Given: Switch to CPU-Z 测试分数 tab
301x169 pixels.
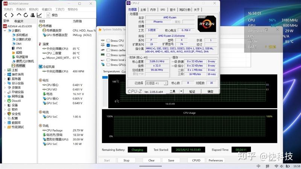Looking at the screenshot, I should point(185,10).
